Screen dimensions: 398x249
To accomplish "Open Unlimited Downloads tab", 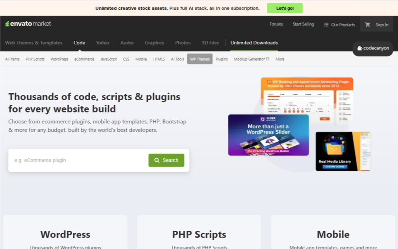I will coord(254,43).
